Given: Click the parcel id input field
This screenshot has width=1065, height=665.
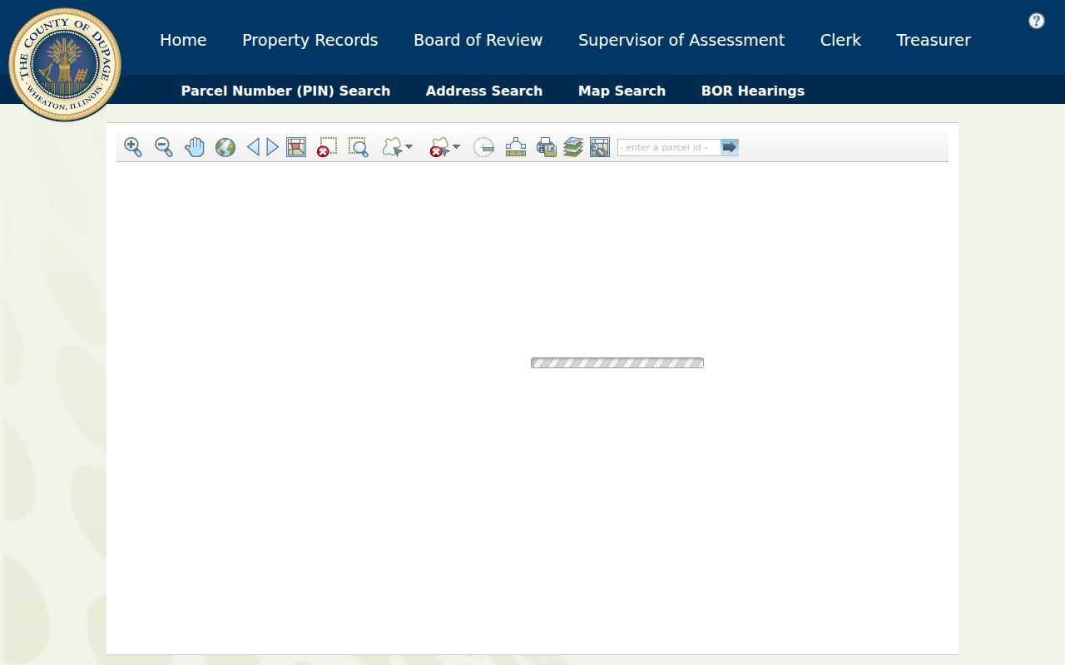Looking at the screenshot, I should click(x=669, y=147).
